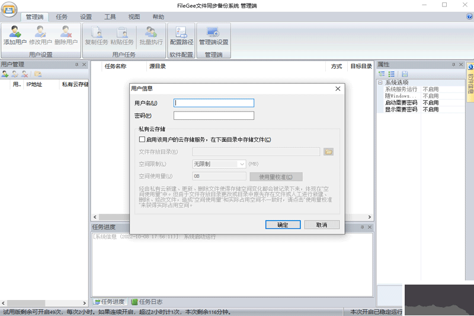Click 方式 column header
The height and width of the screenshot is (316, 474).
(337, 66)
